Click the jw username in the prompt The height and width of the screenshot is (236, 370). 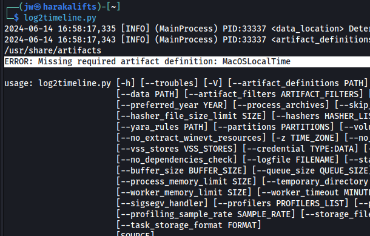[29, 7]
